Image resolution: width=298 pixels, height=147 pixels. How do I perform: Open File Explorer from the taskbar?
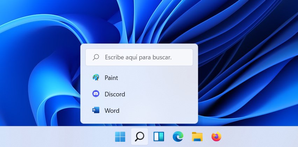197,137
